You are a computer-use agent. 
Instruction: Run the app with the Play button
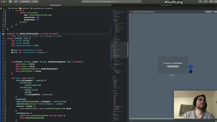[x=11, y=1]
